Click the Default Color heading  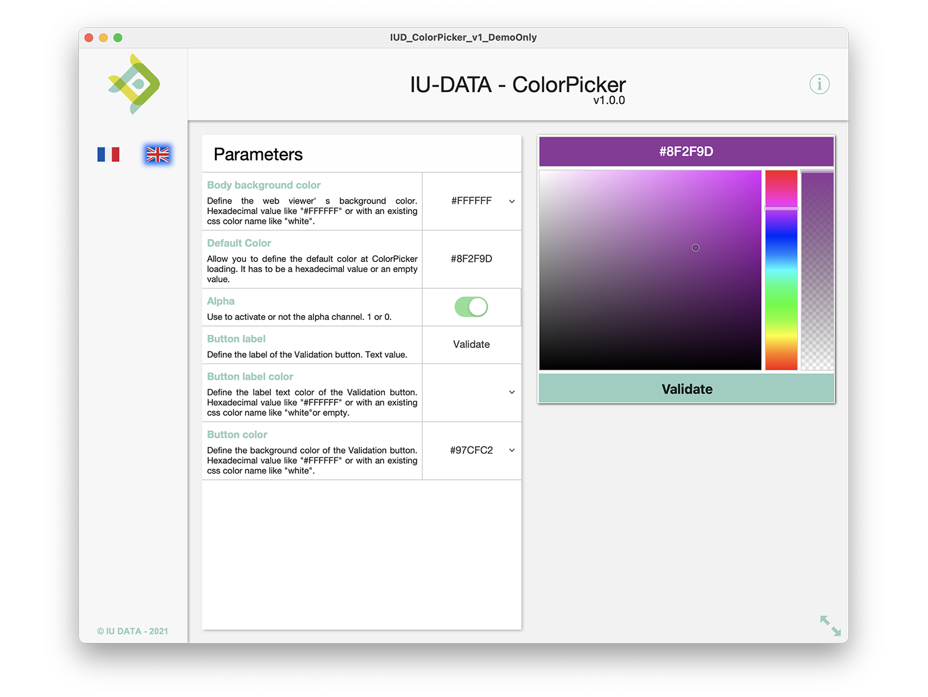[239, 243]
